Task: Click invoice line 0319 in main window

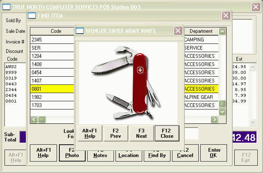Action: [11, 78]
